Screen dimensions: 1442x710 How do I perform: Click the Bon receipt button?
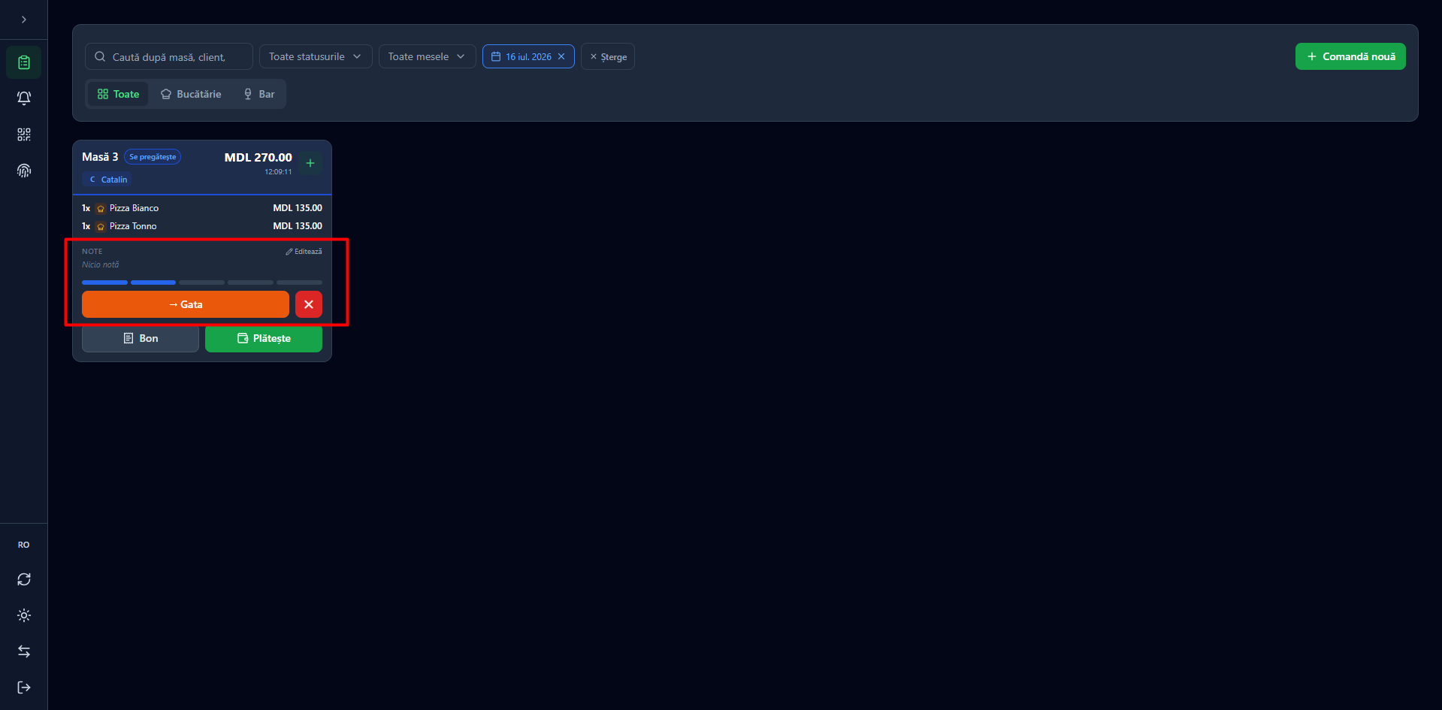pos(141,338)
